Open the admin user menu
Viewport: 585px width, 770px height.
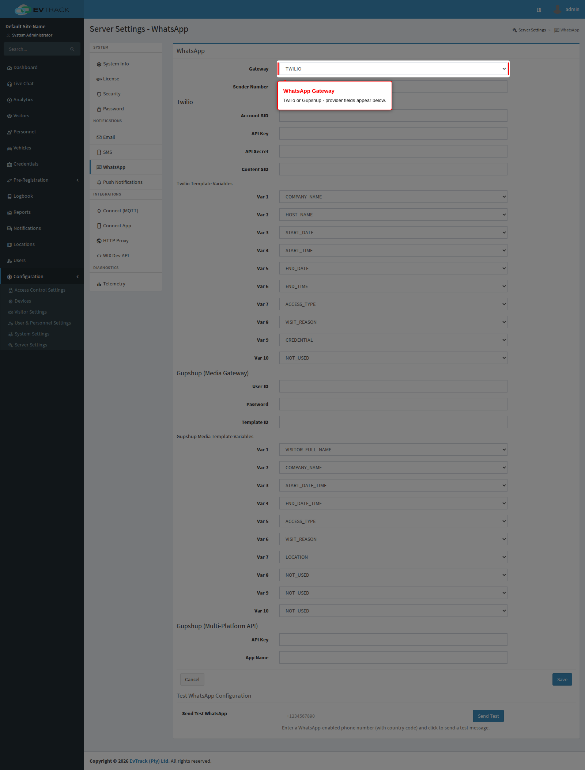(x=566, y=10)
